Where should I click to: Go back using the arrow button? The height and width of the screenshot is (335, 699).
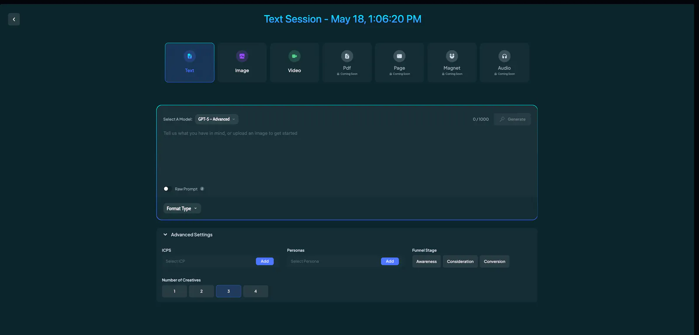pyautogui.click(x=14, y=19)
